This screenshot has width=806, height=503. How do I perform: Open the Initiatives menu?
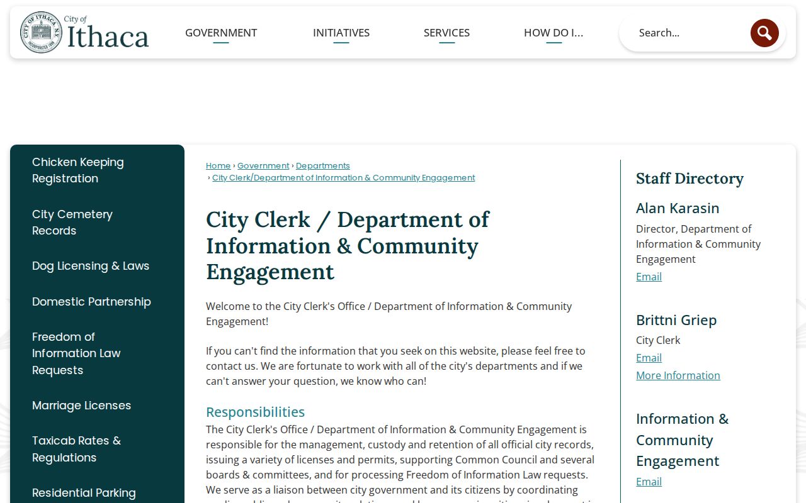pyautogui.click(x=341, y=33)
